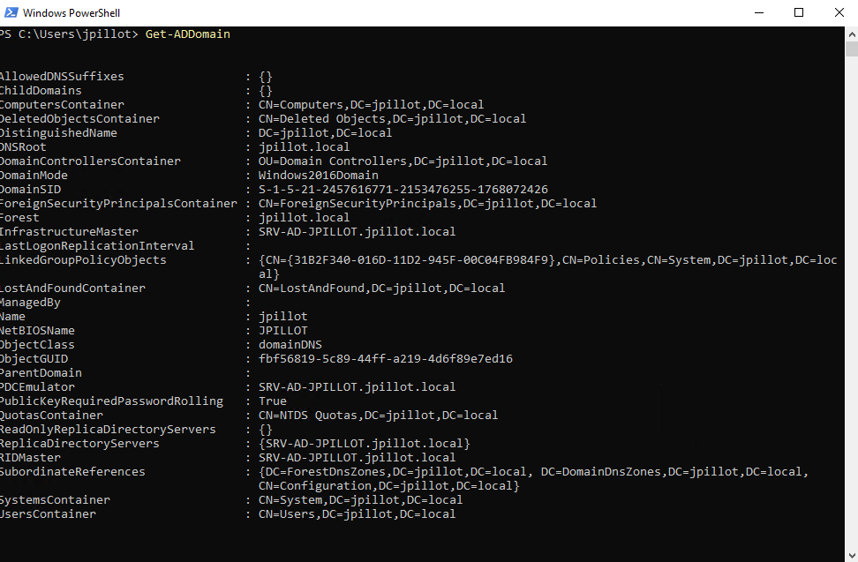Click the PowerShell icon in the title bar
Viewport: 858px width, 562px height.
tap(11, 12)
